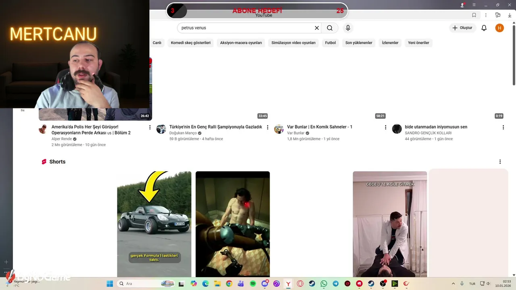Open Opera browser from the taskbar
Image resolution: width=516 pixels, height=290 pixels.
coord(300,284)
